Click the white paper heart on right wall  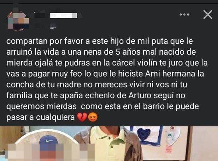coord(171,135)
